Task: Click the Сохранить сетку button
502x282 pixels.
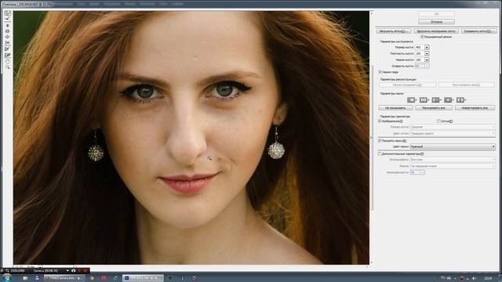Action: 479,31
